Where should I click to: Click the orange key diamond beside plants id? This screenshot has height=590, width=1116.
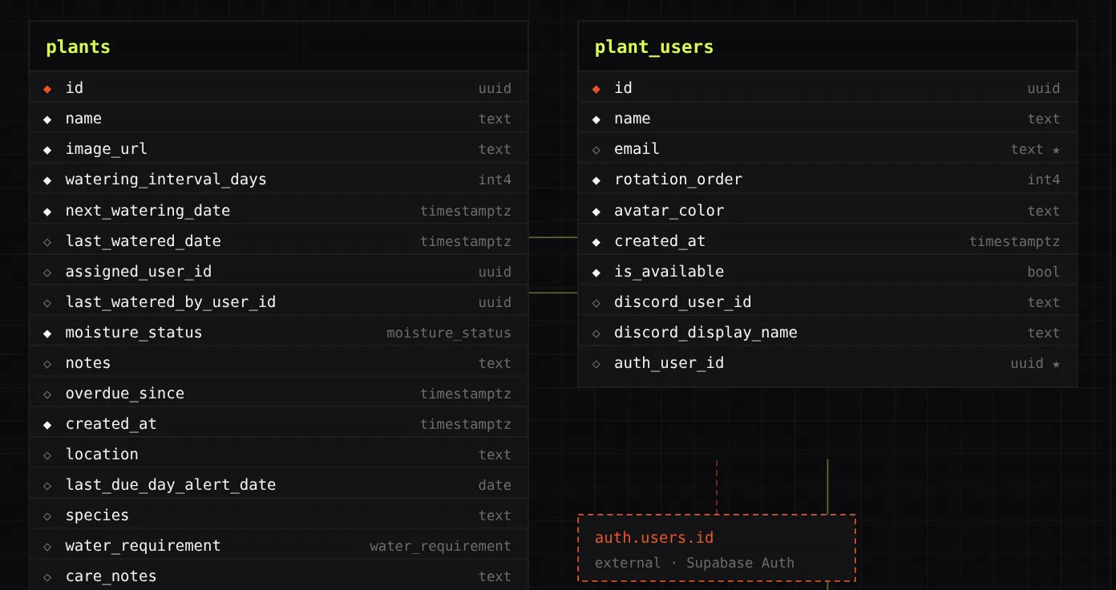click(47, 88)
